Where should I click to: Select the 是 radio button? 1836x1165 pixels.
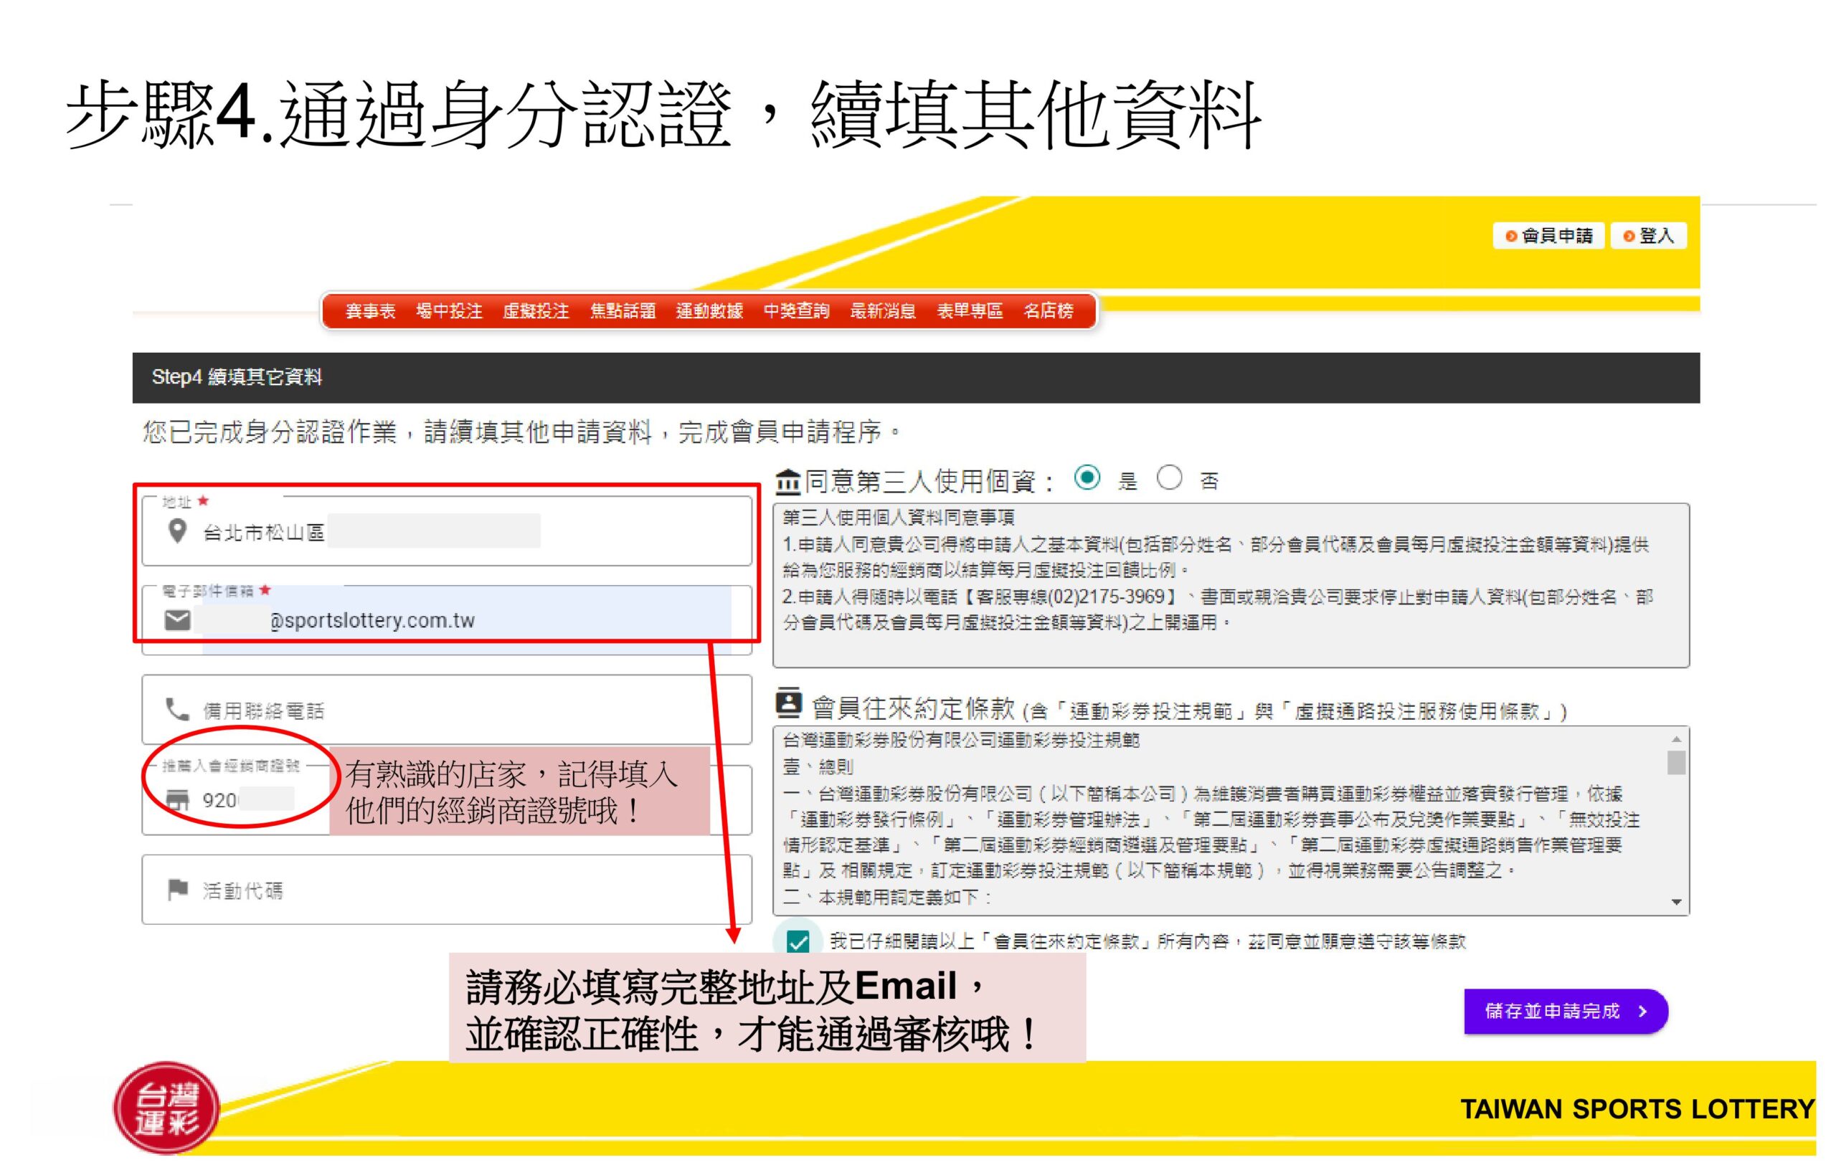click(1087, 478)
